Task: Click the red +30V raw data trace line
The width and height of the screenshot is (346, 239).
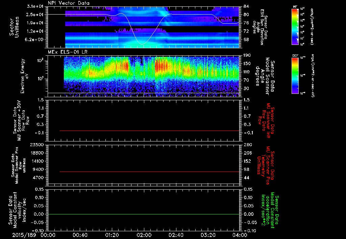Action: 149,131
